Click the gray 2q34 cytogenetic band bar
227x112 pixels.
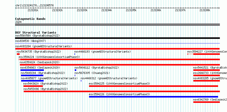coord(117,25)
